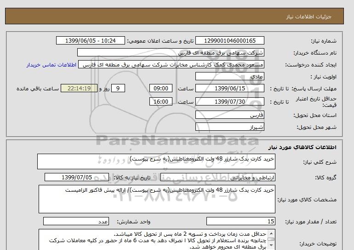Click the priority field showing عادی

pos(229,76)
